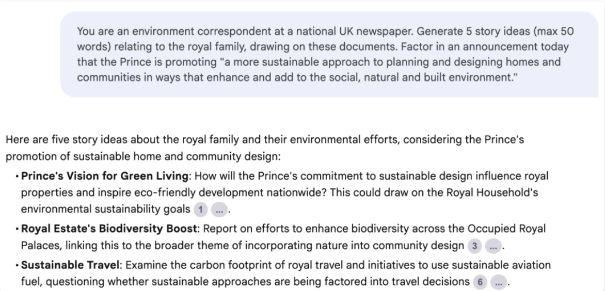This screenshot has width=605, height=291.
Task: Expand the ellipsis chip next to citation 1
Action: tap(219, 209)
